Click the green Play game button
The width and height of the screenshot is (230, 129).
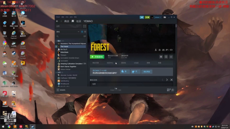pos(97,57)
